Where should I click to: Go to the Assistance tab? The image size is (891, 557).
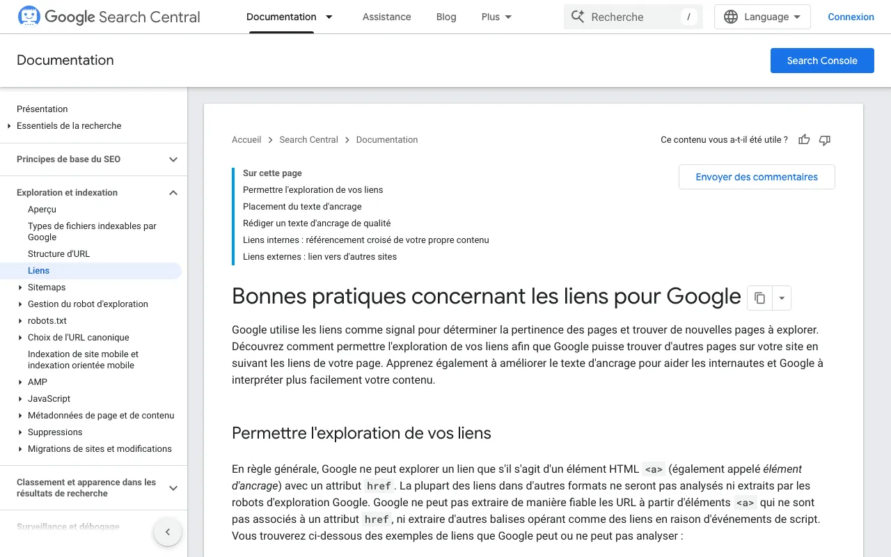387,17
